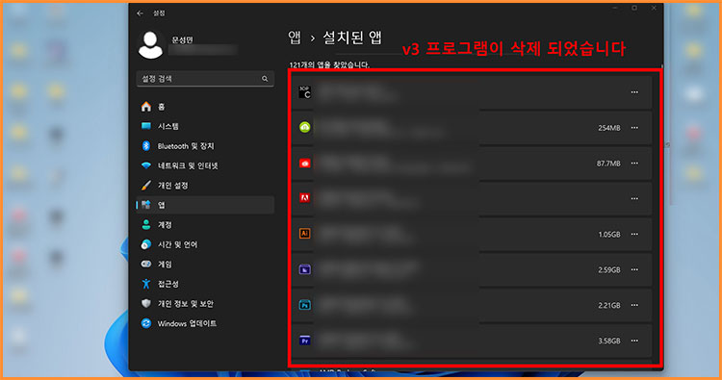722x380 pixels.
Task: Open the 시스템 settings
Action: pyautogui.click(x=205, y=127)
